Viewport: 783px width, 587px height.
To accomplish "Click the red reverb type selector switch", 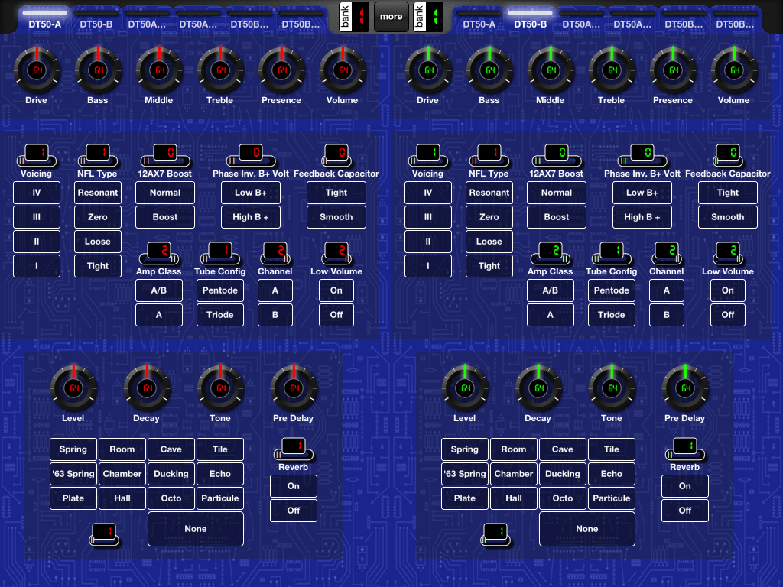I will point(104,534).
